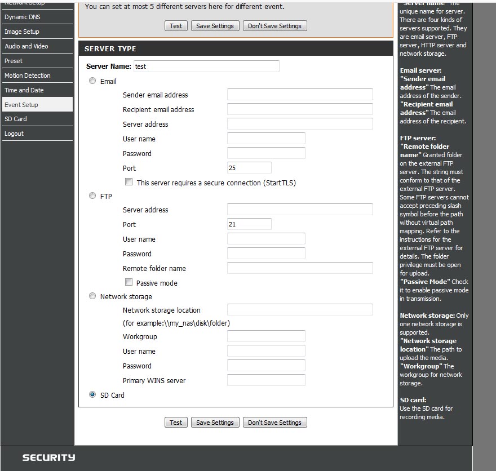
Task: Open Audio and Video settings
Action: tap(26, 46)
